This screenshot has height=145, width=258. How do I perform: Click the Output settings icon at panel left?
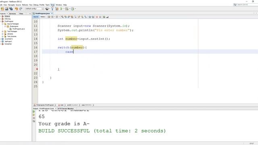(34, 121)
